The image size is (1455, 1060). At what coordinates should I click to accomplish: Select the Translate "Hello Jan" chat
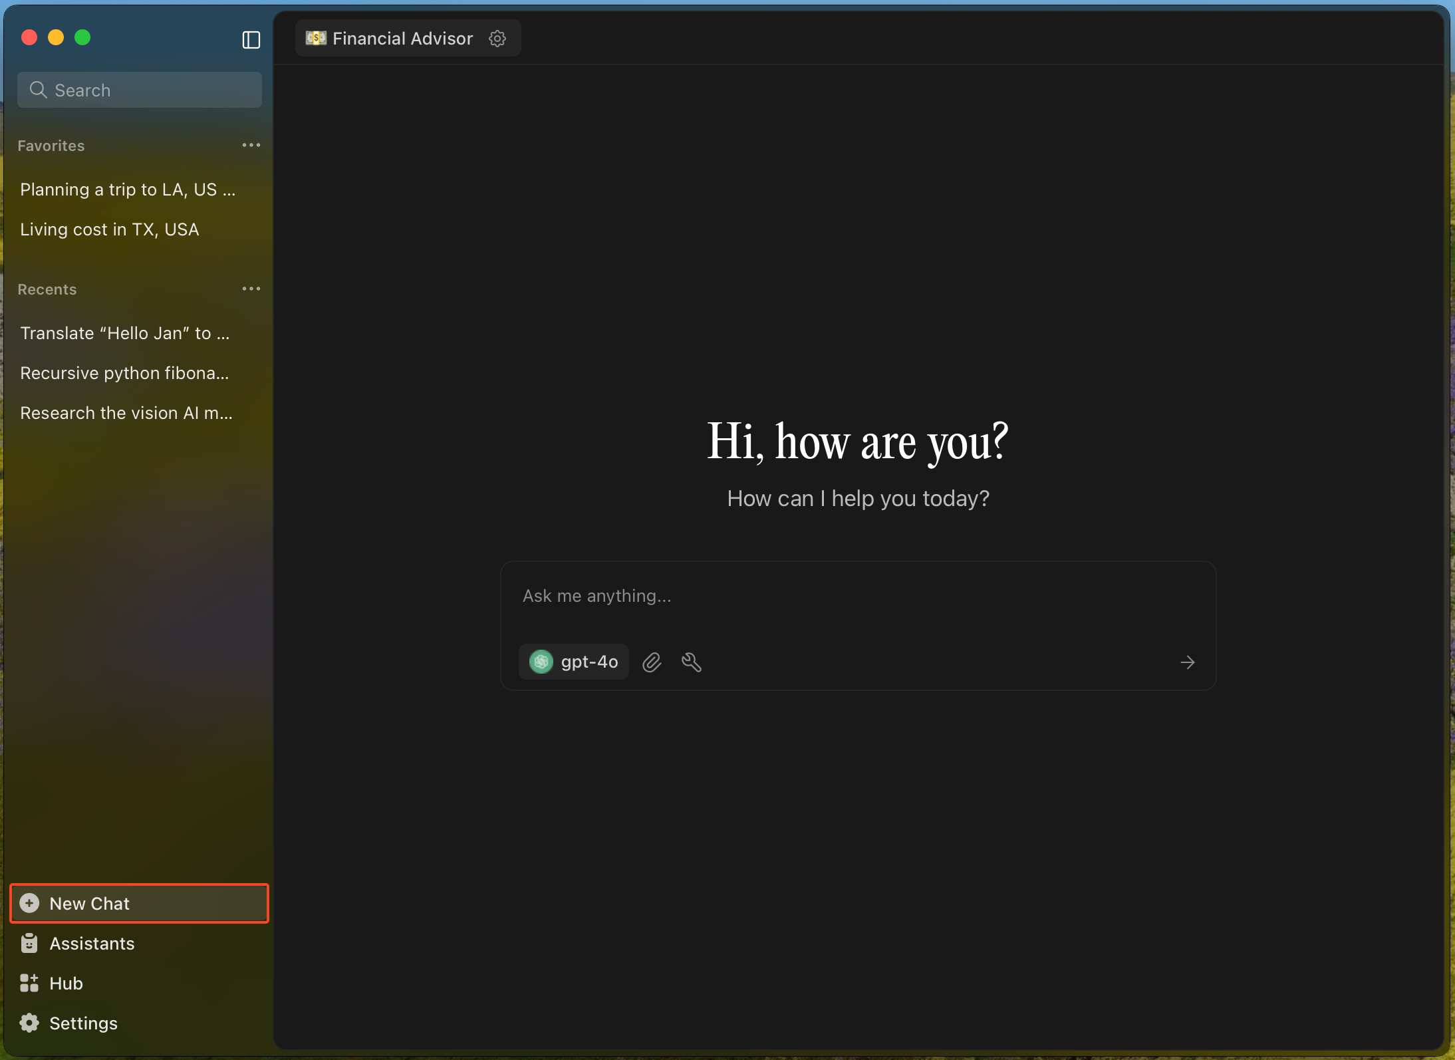125,333
